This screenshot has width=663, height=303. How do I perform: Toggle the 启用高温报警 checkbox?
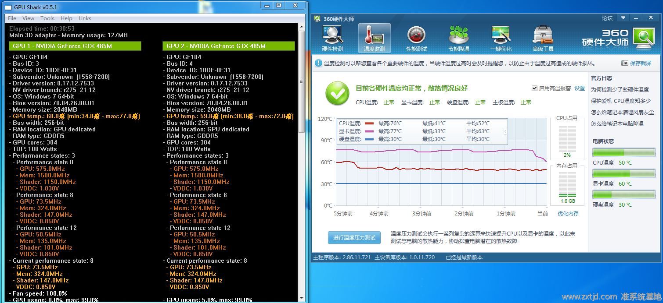click(534, 88)
